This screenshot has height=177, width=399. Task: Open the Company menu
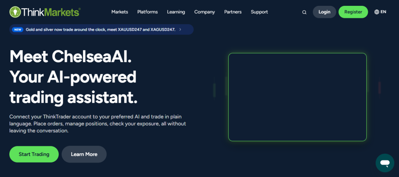[x=205, y=12]
